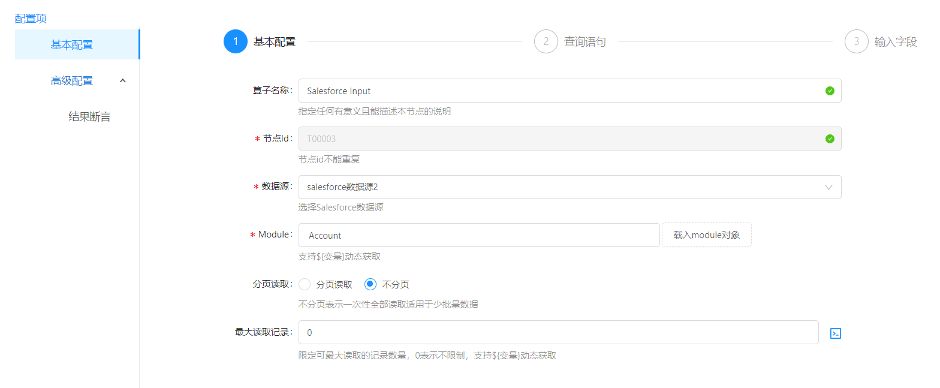
Task: Jump to the 输入字段 step label
Action: (x=896, y=42)
